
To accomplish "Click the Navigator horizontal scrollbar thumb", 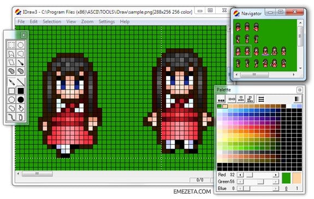I will coord(254,75).
